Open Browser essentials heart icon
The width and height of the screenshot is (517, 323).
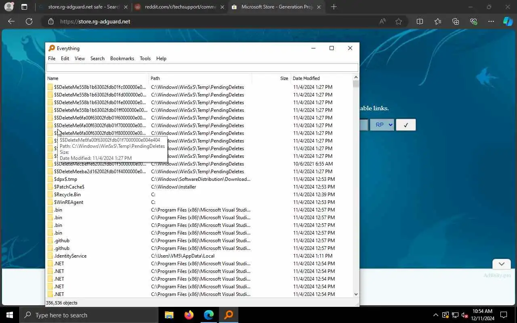(473, 21)
